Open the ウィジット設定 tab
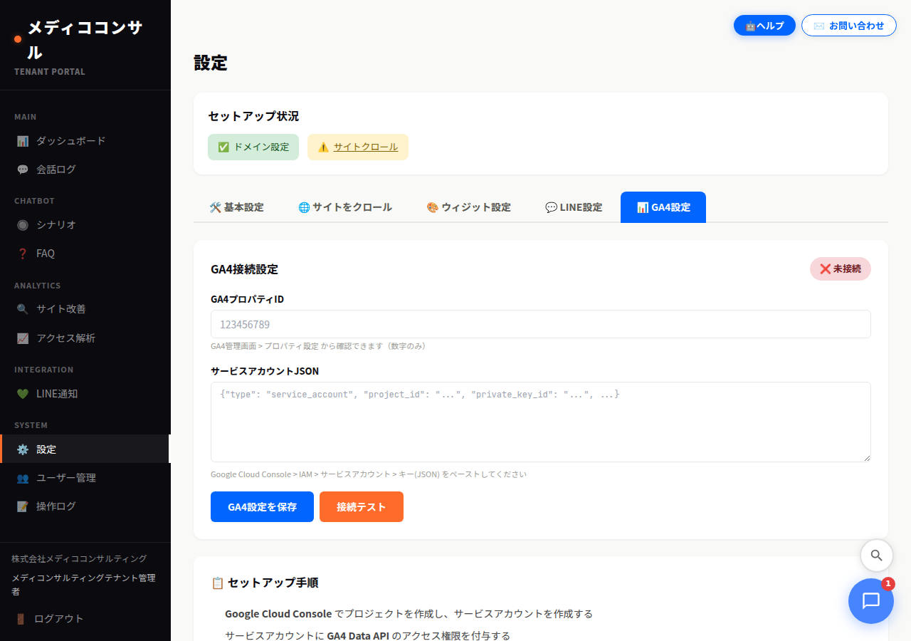 click(x=469, y=207)
